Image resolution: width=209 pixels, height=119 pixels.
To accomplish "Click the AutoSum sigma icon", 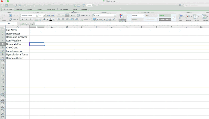I will 56,5.
